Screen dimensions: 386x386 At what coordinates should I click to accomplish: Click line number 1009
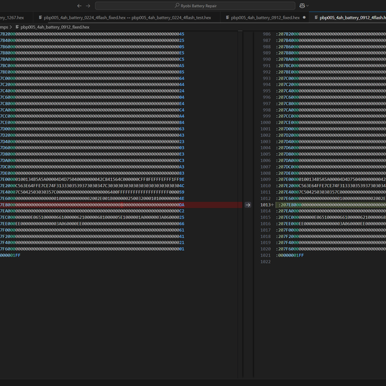click(265, 179)
